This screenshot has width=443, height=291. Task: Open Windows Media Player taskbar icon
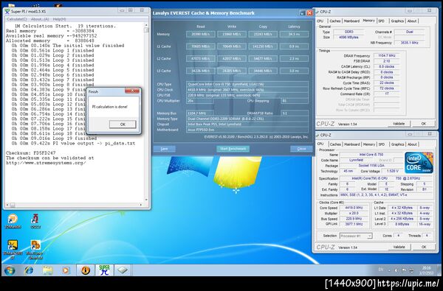pyautogui.click(x=65, y=270)
